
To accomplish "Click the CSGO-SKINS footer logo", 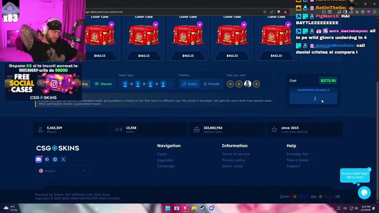I will pyautogui.click(x=58, y=148).
